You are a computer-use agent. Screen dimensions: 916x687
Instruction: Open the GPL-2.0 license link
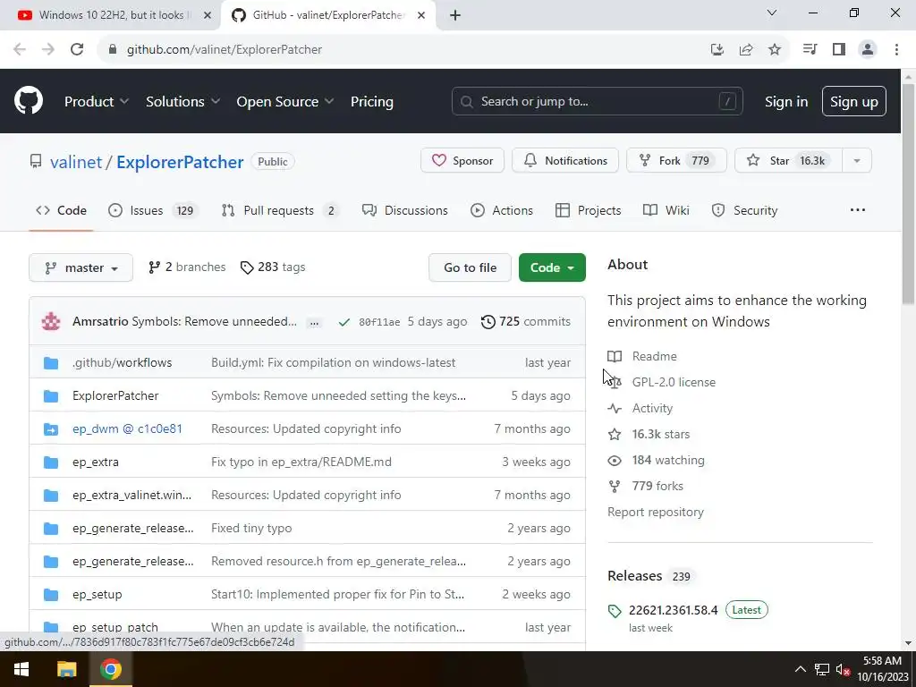coord(674,382)
